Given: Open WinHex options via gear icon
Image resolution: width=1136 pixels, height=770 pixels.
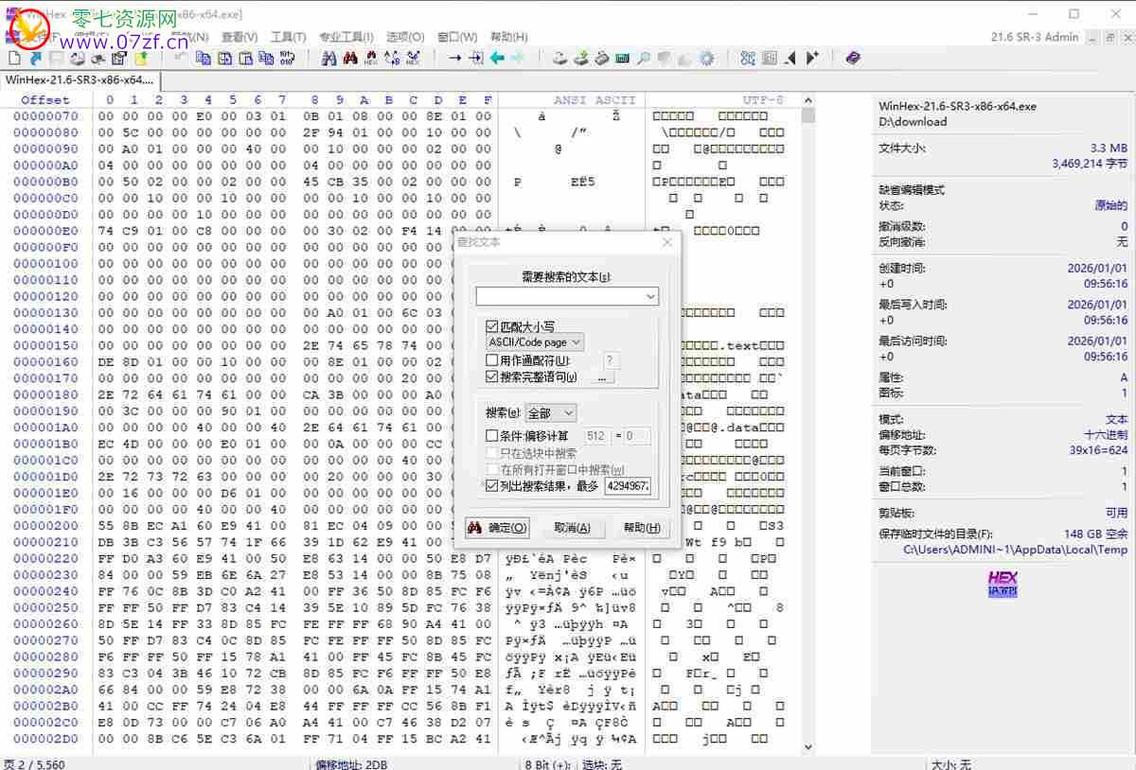Looking at the screenshot, I should pos(708,58).
